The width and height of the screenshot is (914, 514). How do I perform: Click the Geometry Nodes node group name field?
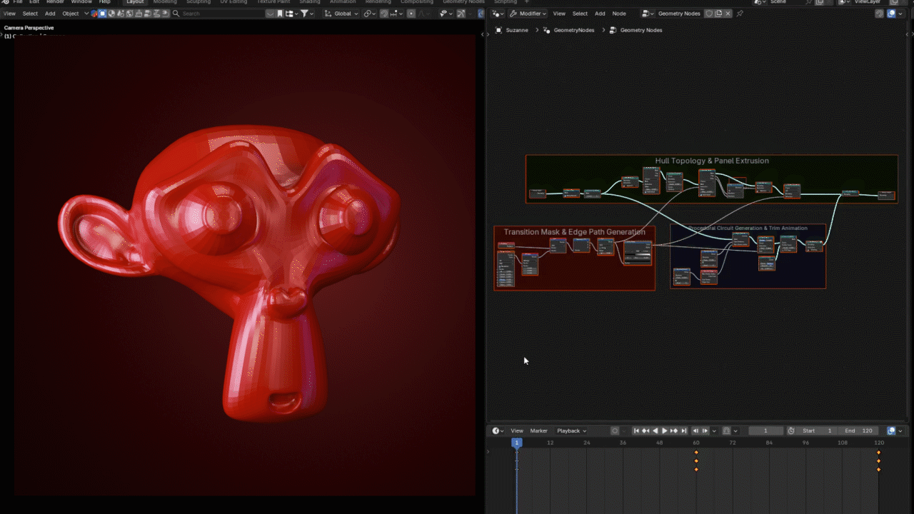(x=679, y=14)
